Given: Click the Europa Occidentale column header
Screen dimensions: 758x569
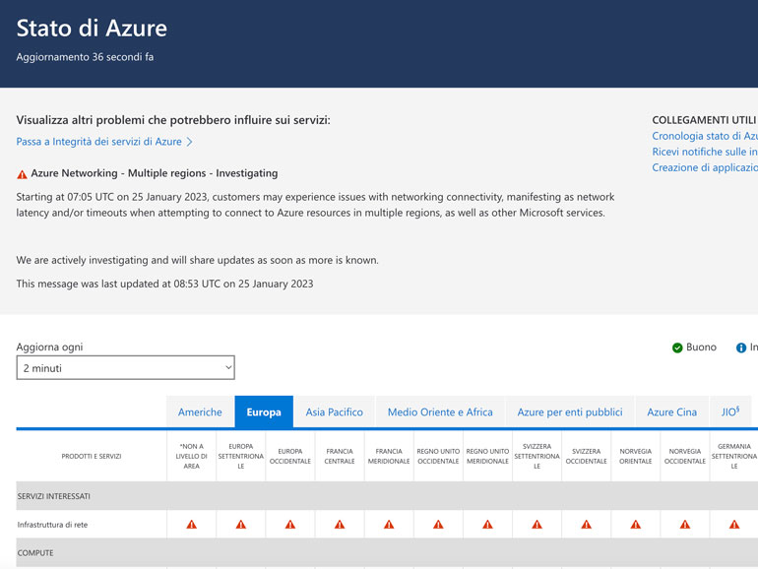Looking at the screenshot, I should [x=290, y=456].
